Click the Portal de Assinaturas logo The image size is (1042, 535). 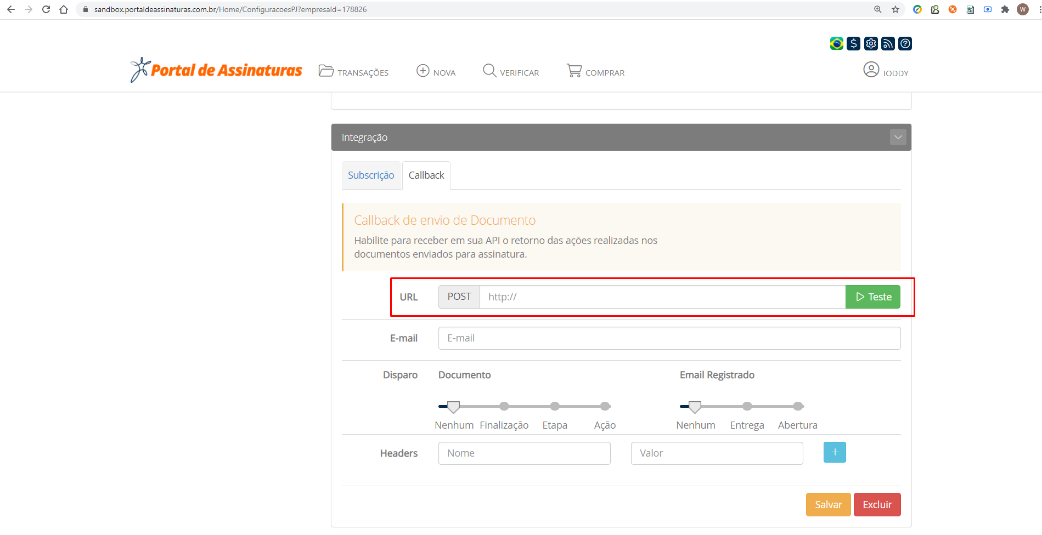216,70
